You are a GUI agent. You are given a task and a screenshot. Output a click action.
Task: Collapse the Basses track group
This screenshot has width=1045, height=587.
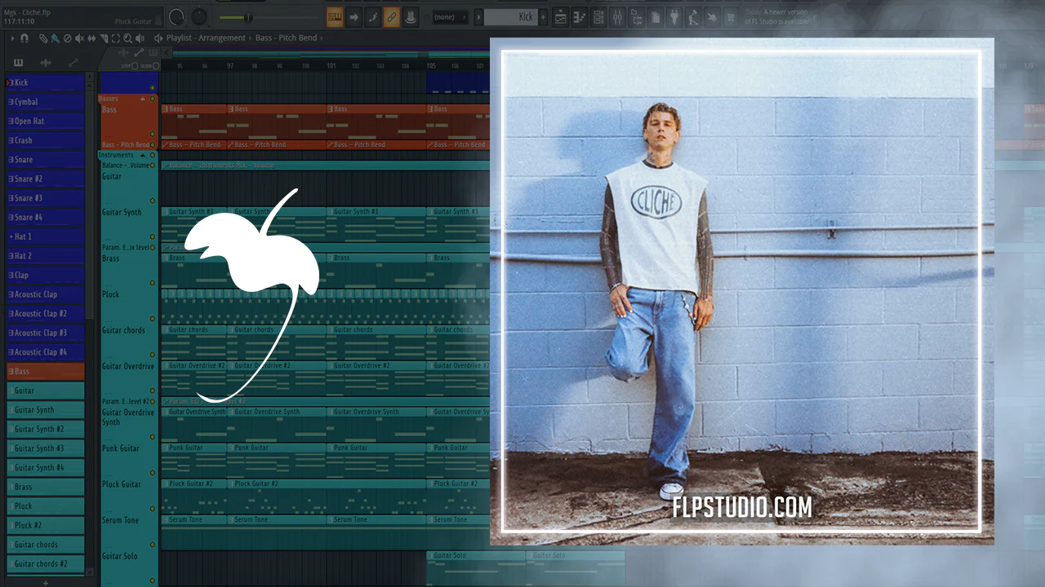point(143,99)
